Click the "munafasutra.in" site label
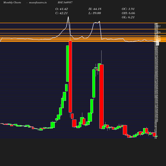Image resolution: width=166 pixels, height=166 pixels. click(38, 2)
